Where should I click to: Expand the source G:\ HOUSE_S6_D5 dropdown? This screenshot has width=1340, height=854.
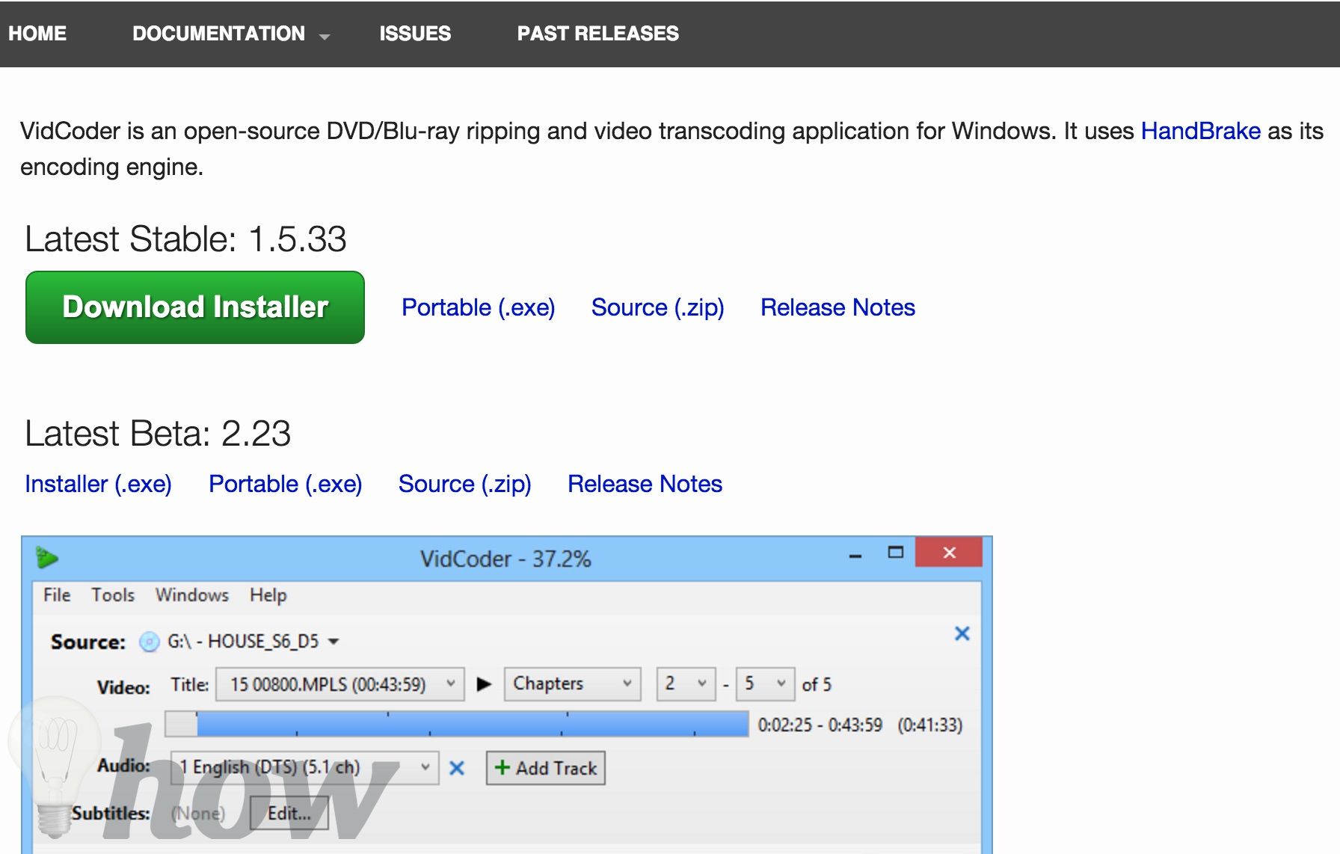tap(334, 642)
